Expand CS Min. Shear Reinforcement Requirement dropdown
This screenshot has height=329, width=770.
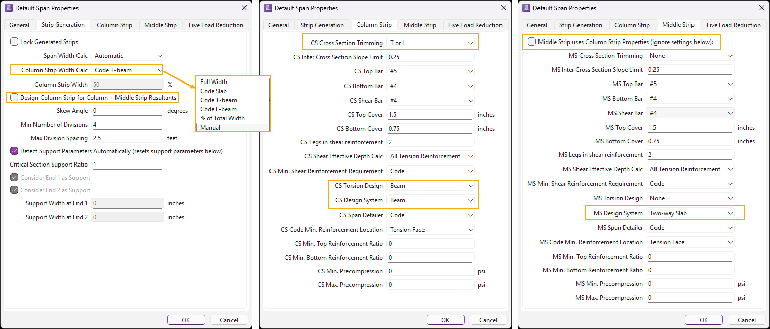coord(430,171)
